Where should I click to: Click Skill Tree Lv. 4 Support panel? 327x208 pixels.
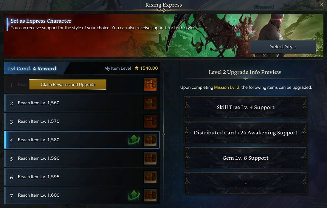245,107
